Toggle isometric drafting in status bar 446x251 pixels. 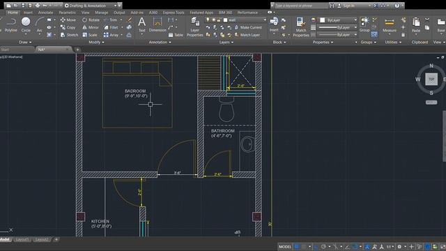coord(335,246)
